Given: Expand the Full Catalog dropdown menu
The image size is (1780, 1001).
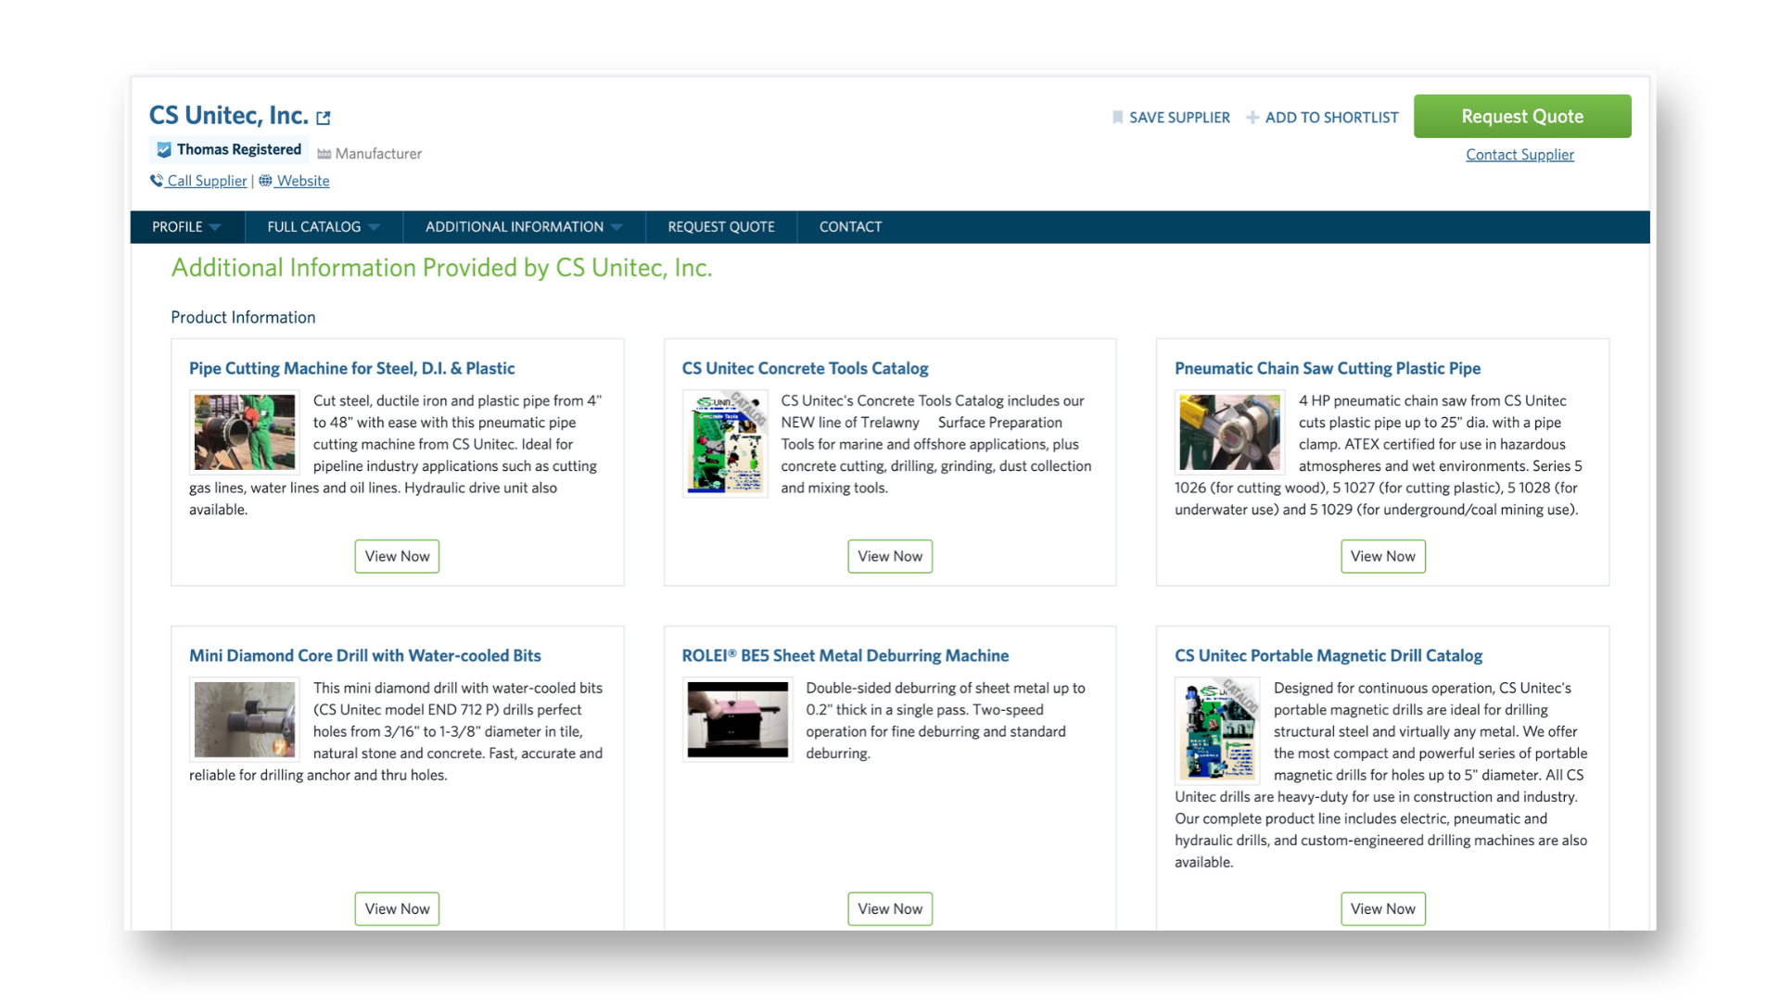Looking at the screenshot, I should (324, 227).
